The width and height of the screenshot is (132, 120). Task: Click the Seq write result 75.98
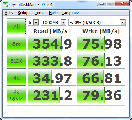coord(101,43)
